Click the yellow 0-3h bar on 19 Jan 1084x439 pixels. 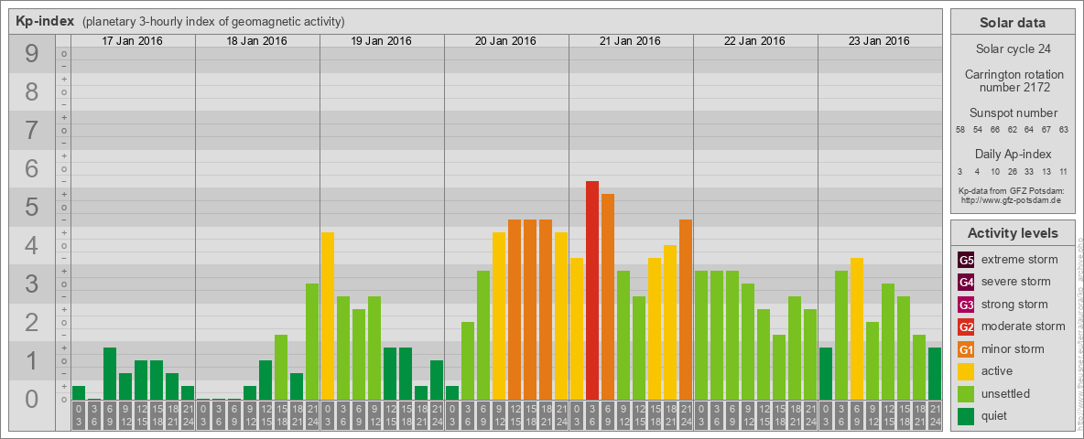coord(328,316)
